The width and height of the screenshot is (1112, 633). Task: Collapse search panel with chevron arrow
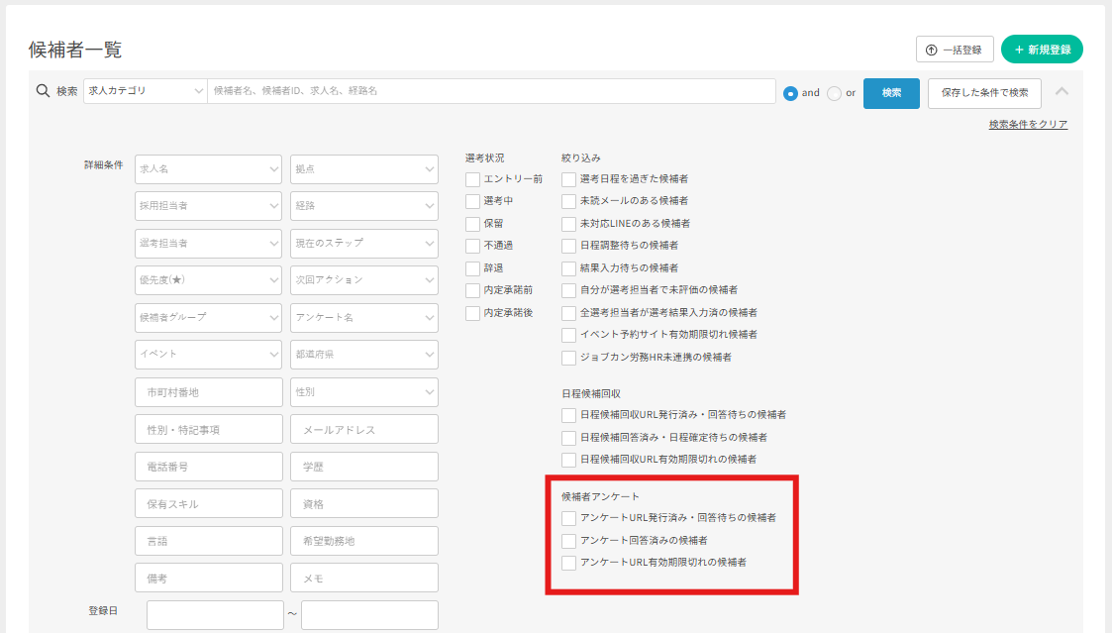pyautogui.click(x=1061, y=91)
